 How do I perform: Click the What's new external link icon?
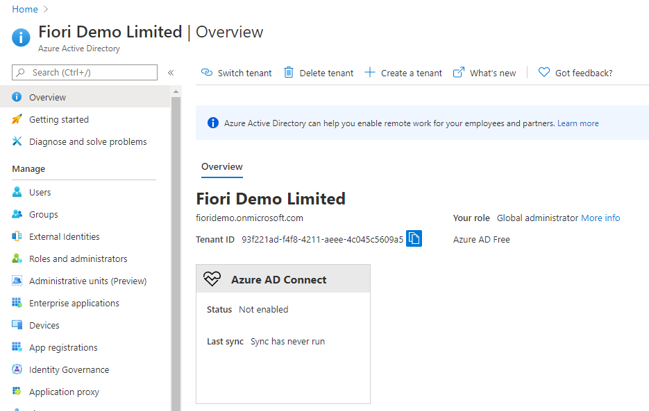click(459, 72)
